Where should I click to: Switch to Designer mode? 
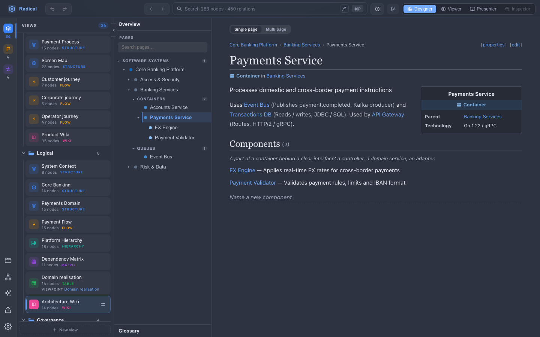point(420,9)
